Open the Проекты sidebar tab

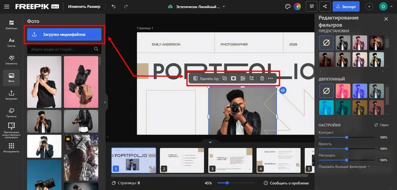11,113
